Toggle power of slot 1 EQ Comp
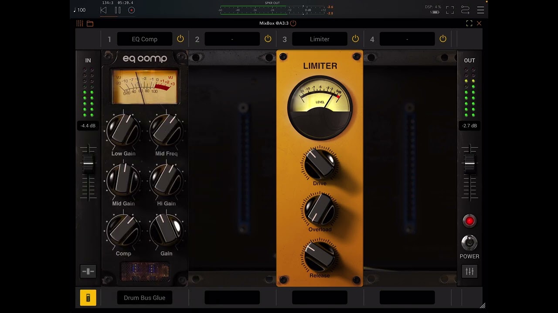Image resolution: width=558 pixels, height=313 pixels. [x=180, y=39]
